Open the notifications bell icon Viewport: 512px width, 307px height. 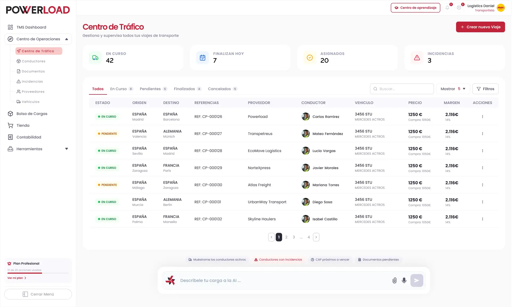pyautogui.click(x=447, y=8)
